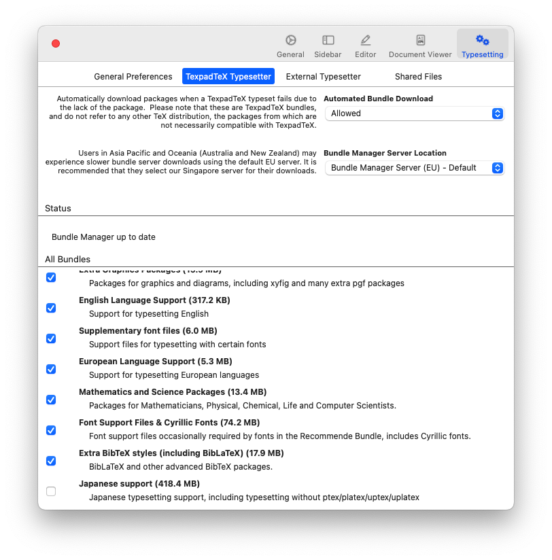
Task: Click description mentioning the Recommende Bundle
Action: [280, 436]
